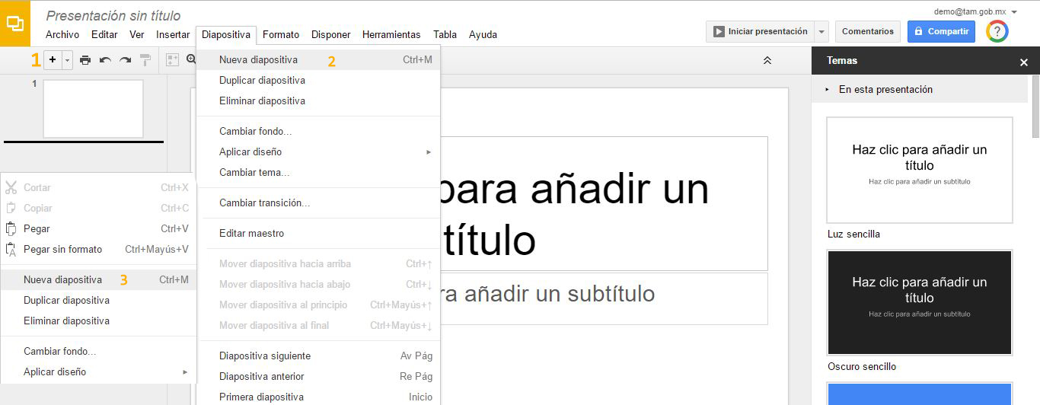
Task: Choose Eliminar diapositiva in context menu
Action: (98, 320)
